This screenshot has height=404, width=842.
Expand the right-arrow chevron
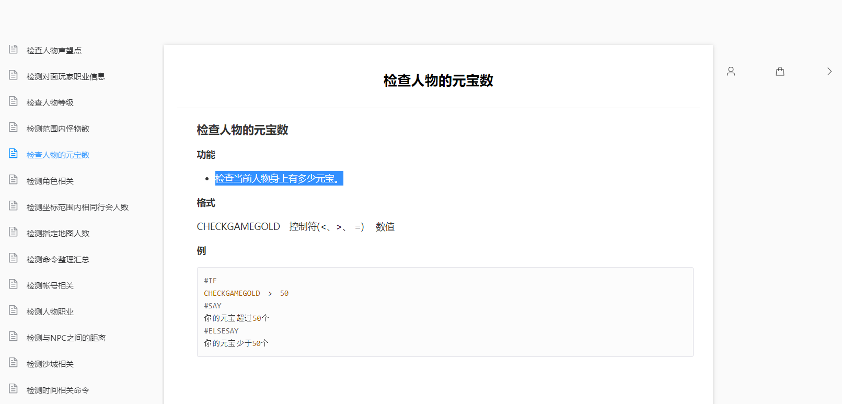(x=829, y=72)
